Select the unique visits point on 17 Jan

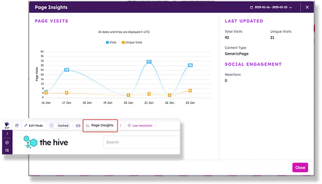pos(66,93)
